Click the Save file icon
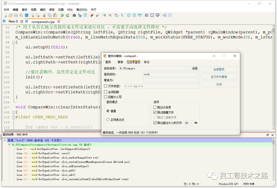This screenshot has height=188, width=277. tap(15, 15)
